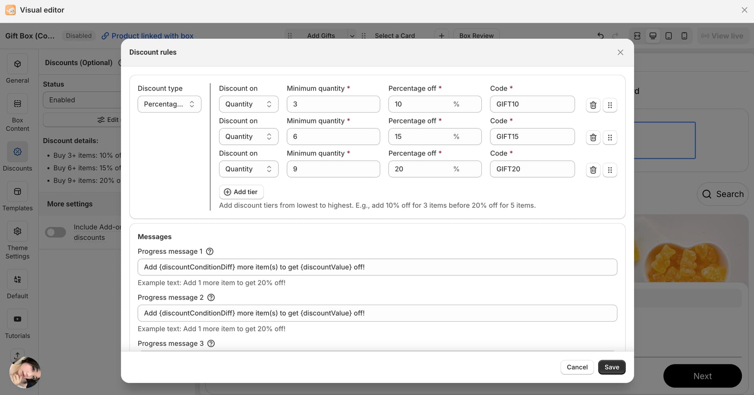Cancel the discount rules changes
Image resolution: width=754 pixels, height=395 pixels.
click(577, 367)
